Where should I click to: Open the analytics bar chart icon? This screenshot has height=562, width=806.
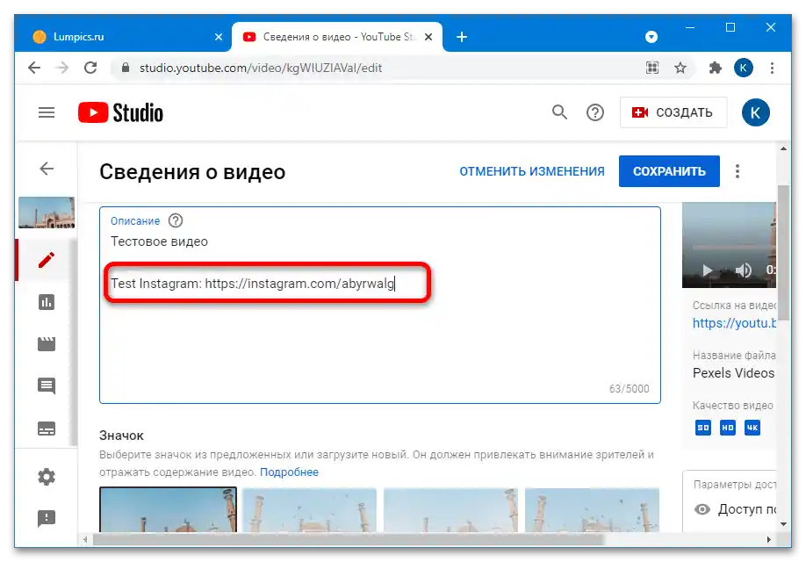point(47,302)
